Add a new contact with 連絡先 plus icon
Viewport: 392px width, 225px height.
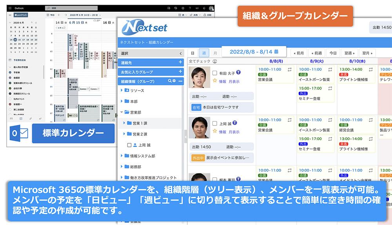tap(180, 62)
